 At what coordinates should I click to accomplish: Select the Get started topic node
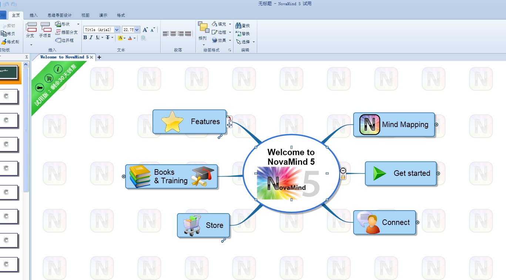coord(401,173)
